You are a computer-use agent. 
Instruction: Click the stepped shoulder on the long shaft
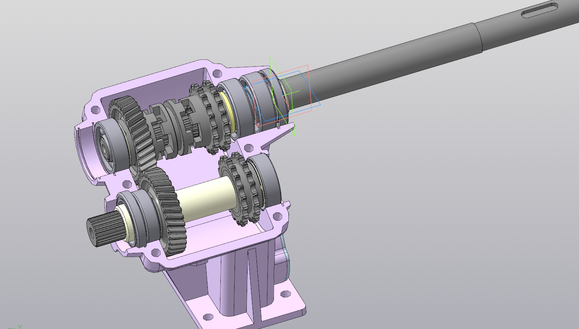pyautogui.click(x=478, y=37)
